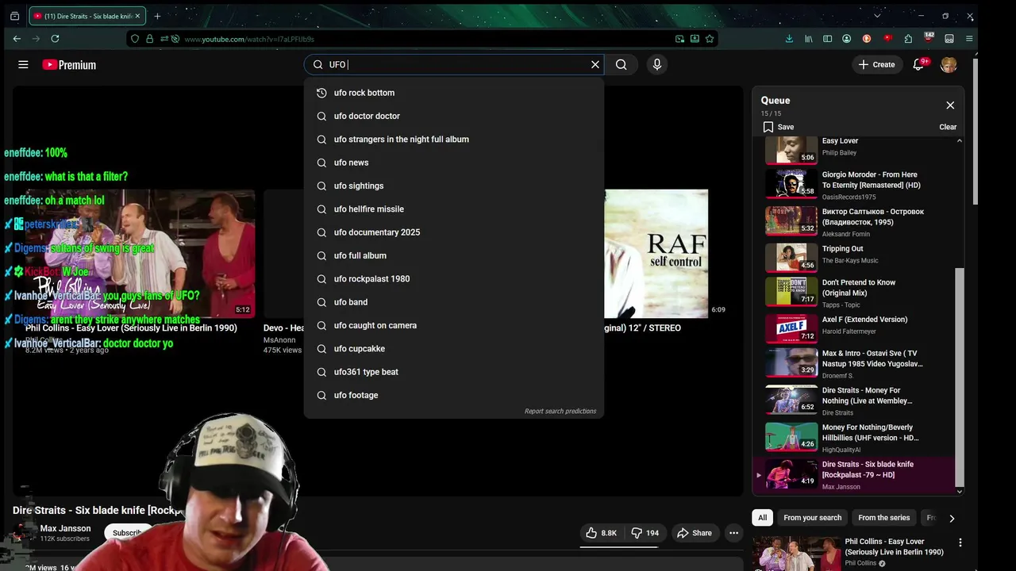Play Max & Intro - Ostavi Sve queue item

click(854, 364)
